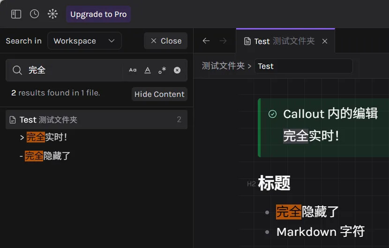
Task: Click the callout green checkmark icon
Action: click(272, 114)
